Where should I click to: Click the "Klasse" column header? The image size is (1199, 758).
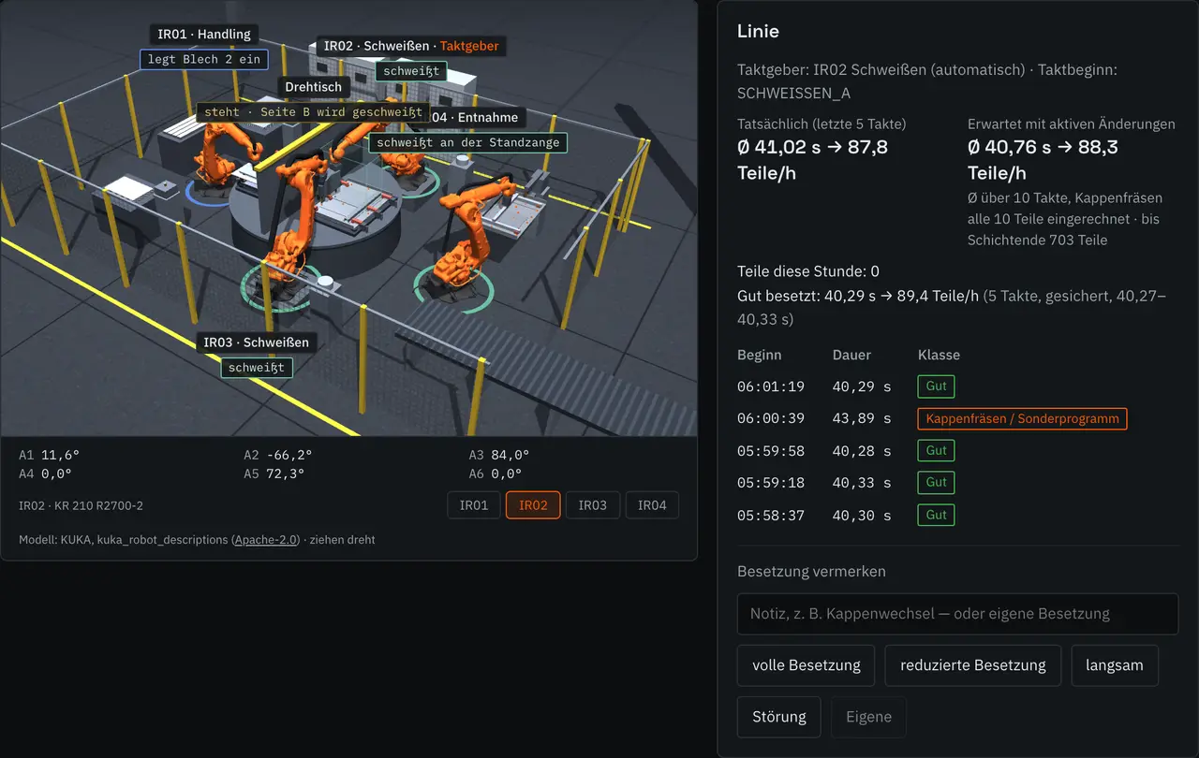tap(939, 356)
